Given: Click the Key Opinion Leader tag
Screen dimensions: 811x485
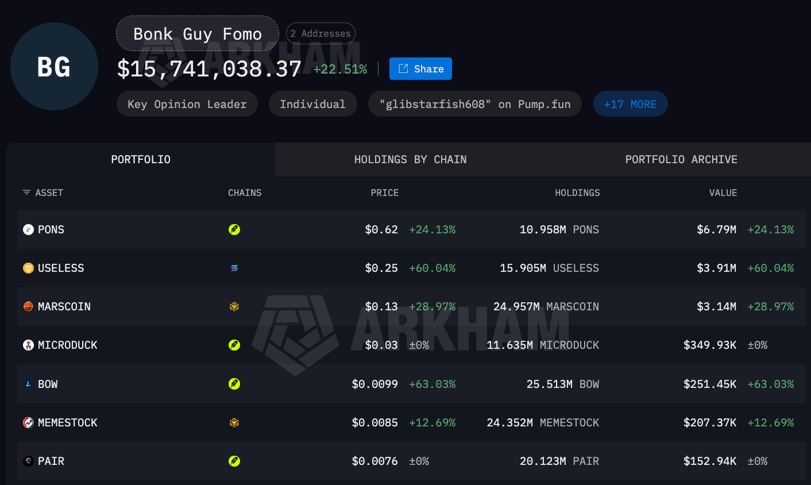Looking at the screenshot, I should 187,104.
